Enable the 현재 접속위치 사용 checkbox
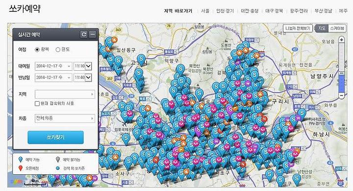The width and height of the screenshot is (353, 191). [x=37, y=104]
